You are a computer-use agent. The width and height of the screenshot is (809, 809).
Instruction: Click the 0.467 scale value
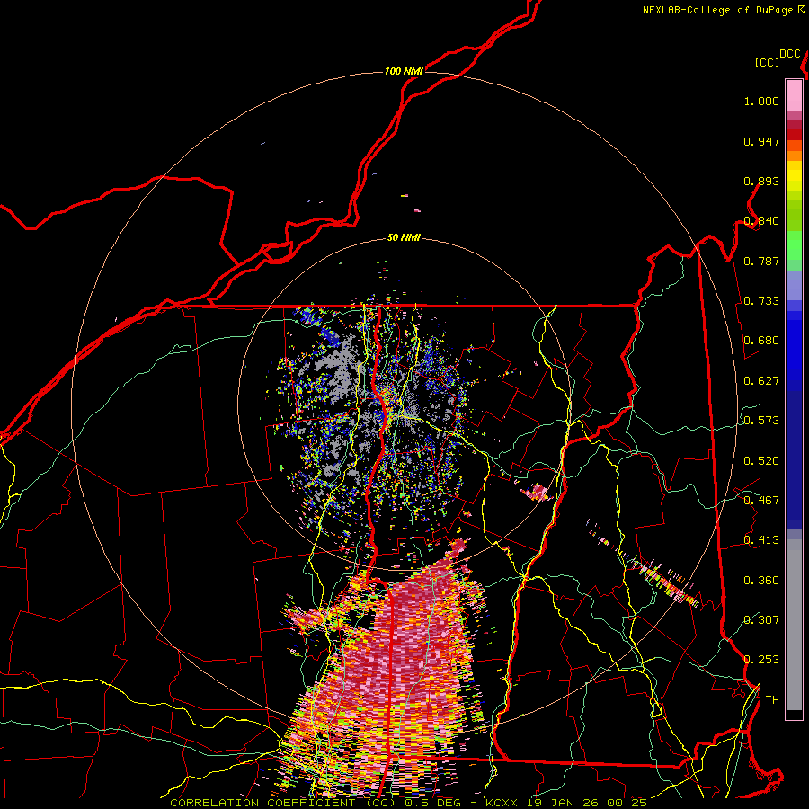761,501
